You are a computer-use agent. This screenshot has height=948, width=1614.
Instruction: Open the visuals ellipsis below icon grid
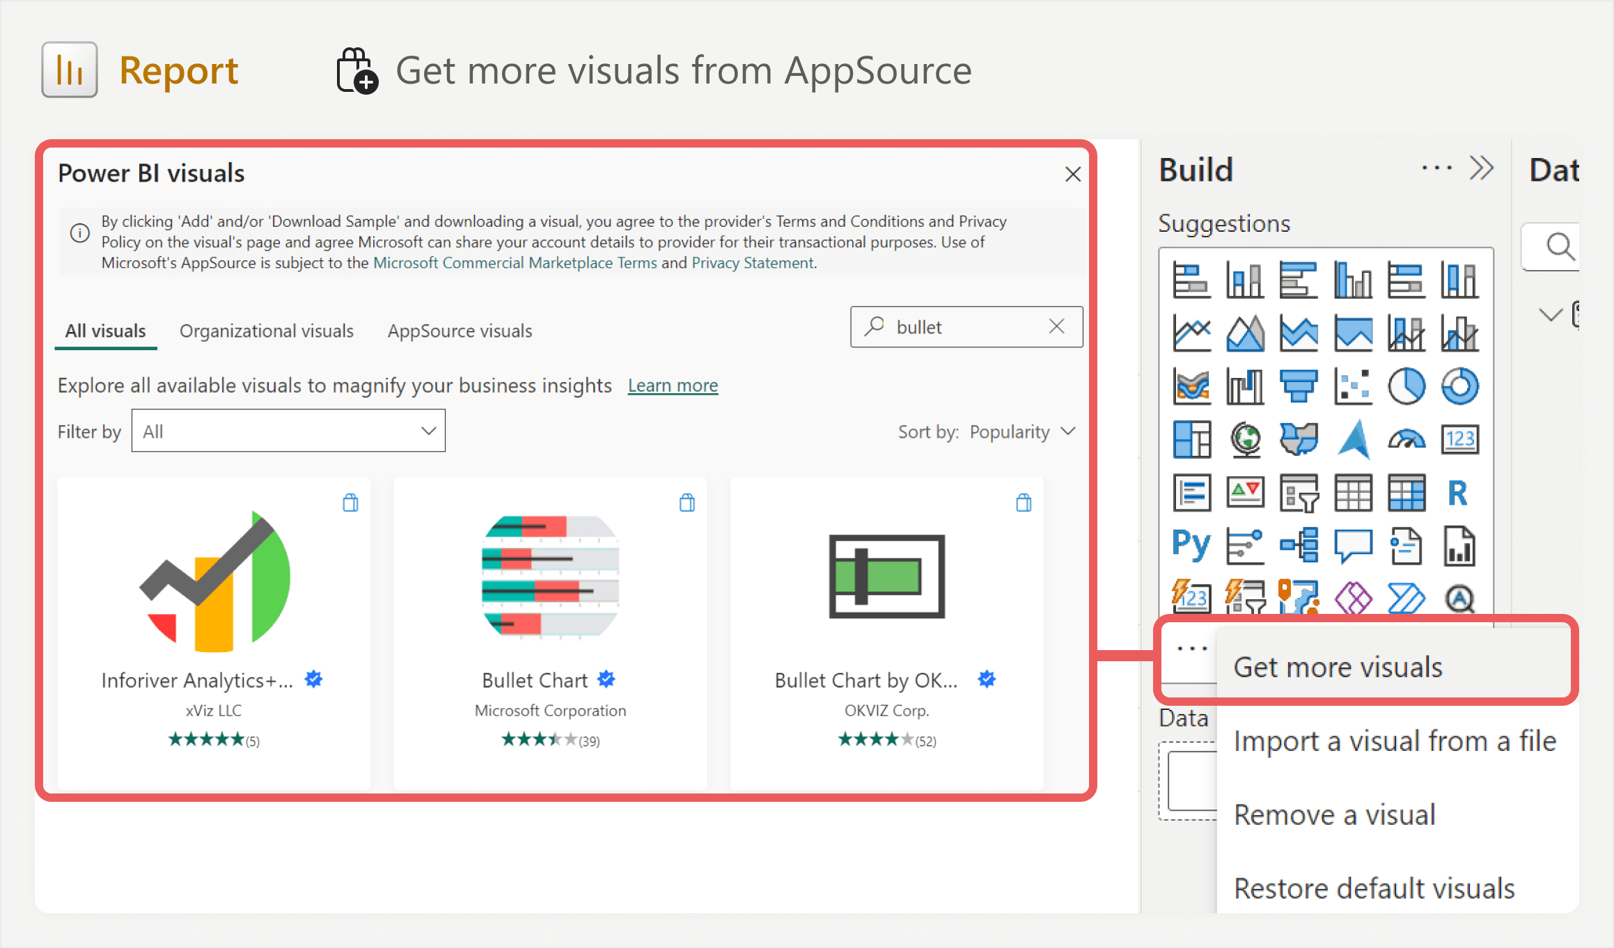(x=1191, y=648)
